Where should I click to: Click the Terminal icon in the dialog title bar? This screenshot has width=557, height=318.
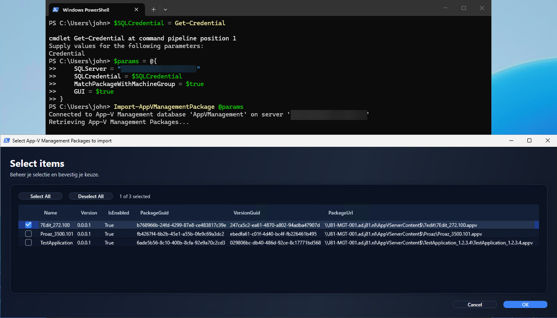click(x=6, y=140)
